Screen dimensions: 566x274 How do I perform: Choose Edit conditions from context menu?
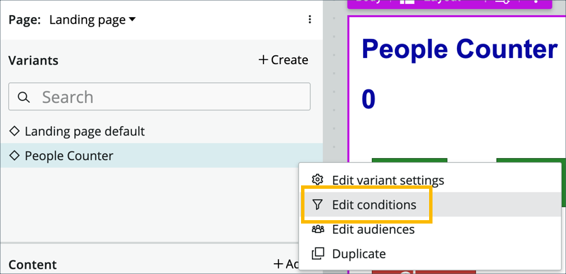click(374, 204)
